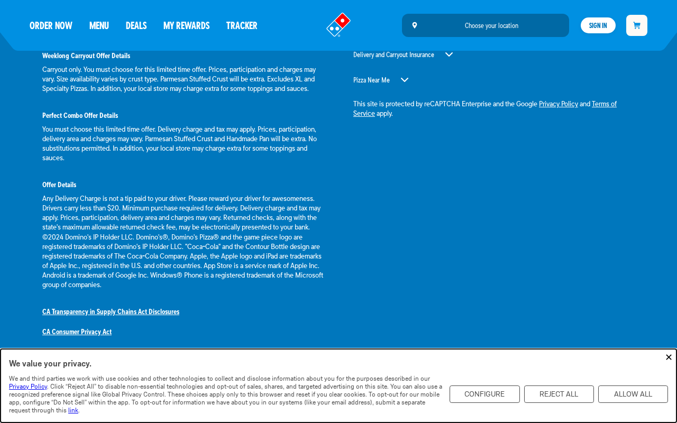Viewport: 677px width, 423px height.
Task: Open CA Transparency in Supply Chains Act Disclosures
Action: pos(111,311)
